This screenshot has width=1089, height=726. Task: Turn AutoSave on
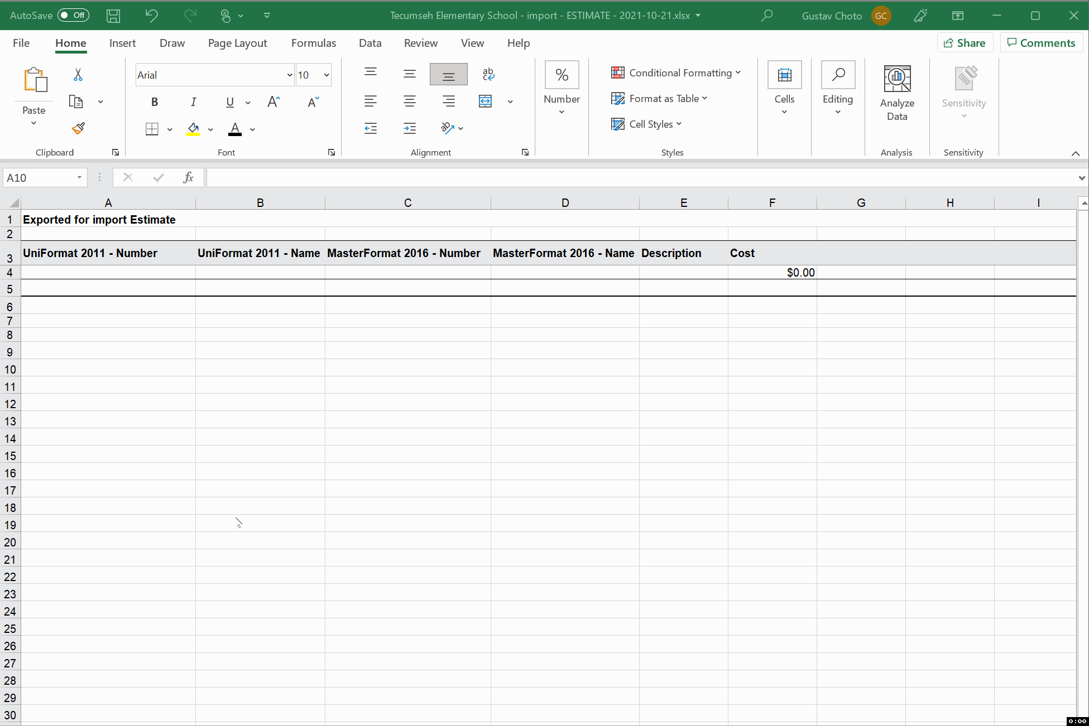coord(73,15)
